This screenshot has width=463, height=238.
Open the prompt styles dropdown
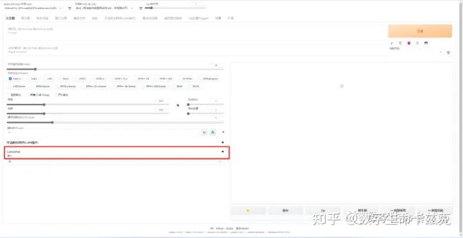(417, 53)
